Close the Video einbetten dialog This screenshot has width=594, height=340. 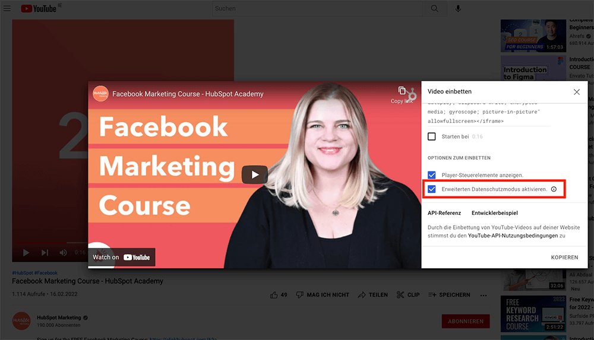coord(577,92)
